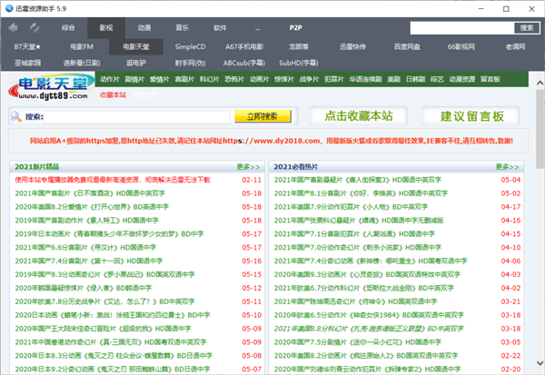
Task: Select BT天堂★ source
Action: pos(27,46)
